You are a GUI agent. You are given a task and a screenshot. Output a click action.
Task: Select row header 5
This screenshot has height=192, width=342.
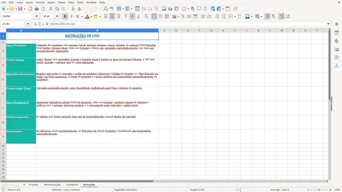[3, 79]
